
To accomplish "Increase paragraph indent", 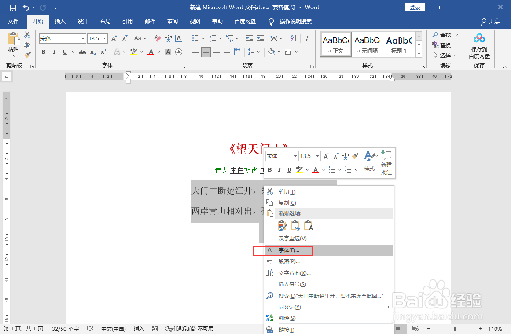I will (260, 38).
